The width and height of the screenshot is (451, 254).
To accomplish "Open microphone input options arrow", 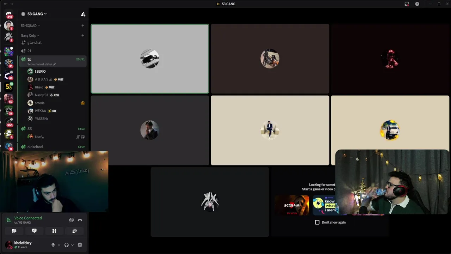I will [59, 245].
